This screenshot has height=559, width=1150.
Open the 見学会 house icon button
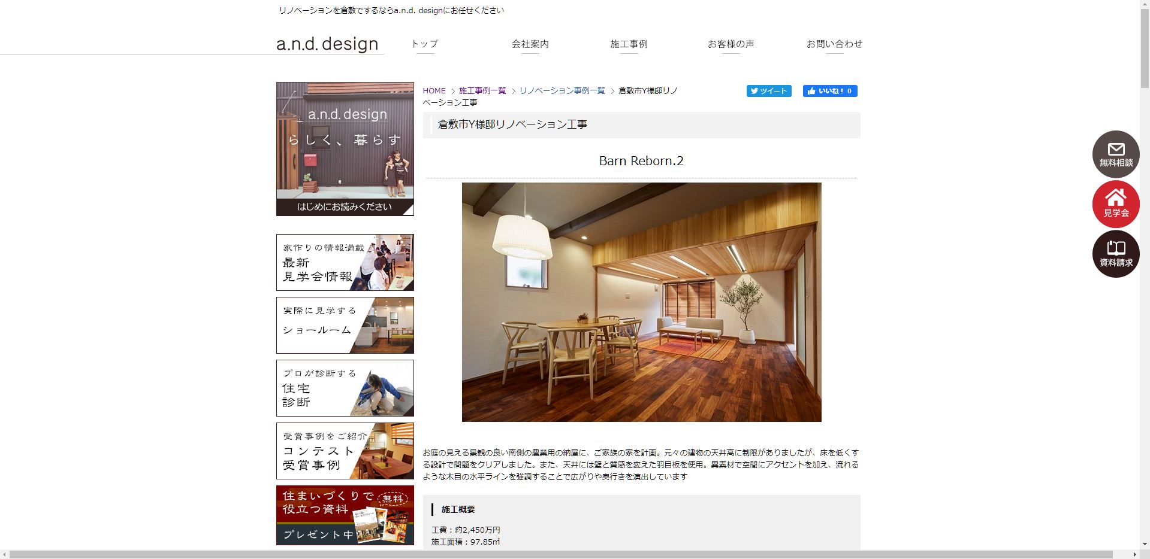coord(1116,204)
